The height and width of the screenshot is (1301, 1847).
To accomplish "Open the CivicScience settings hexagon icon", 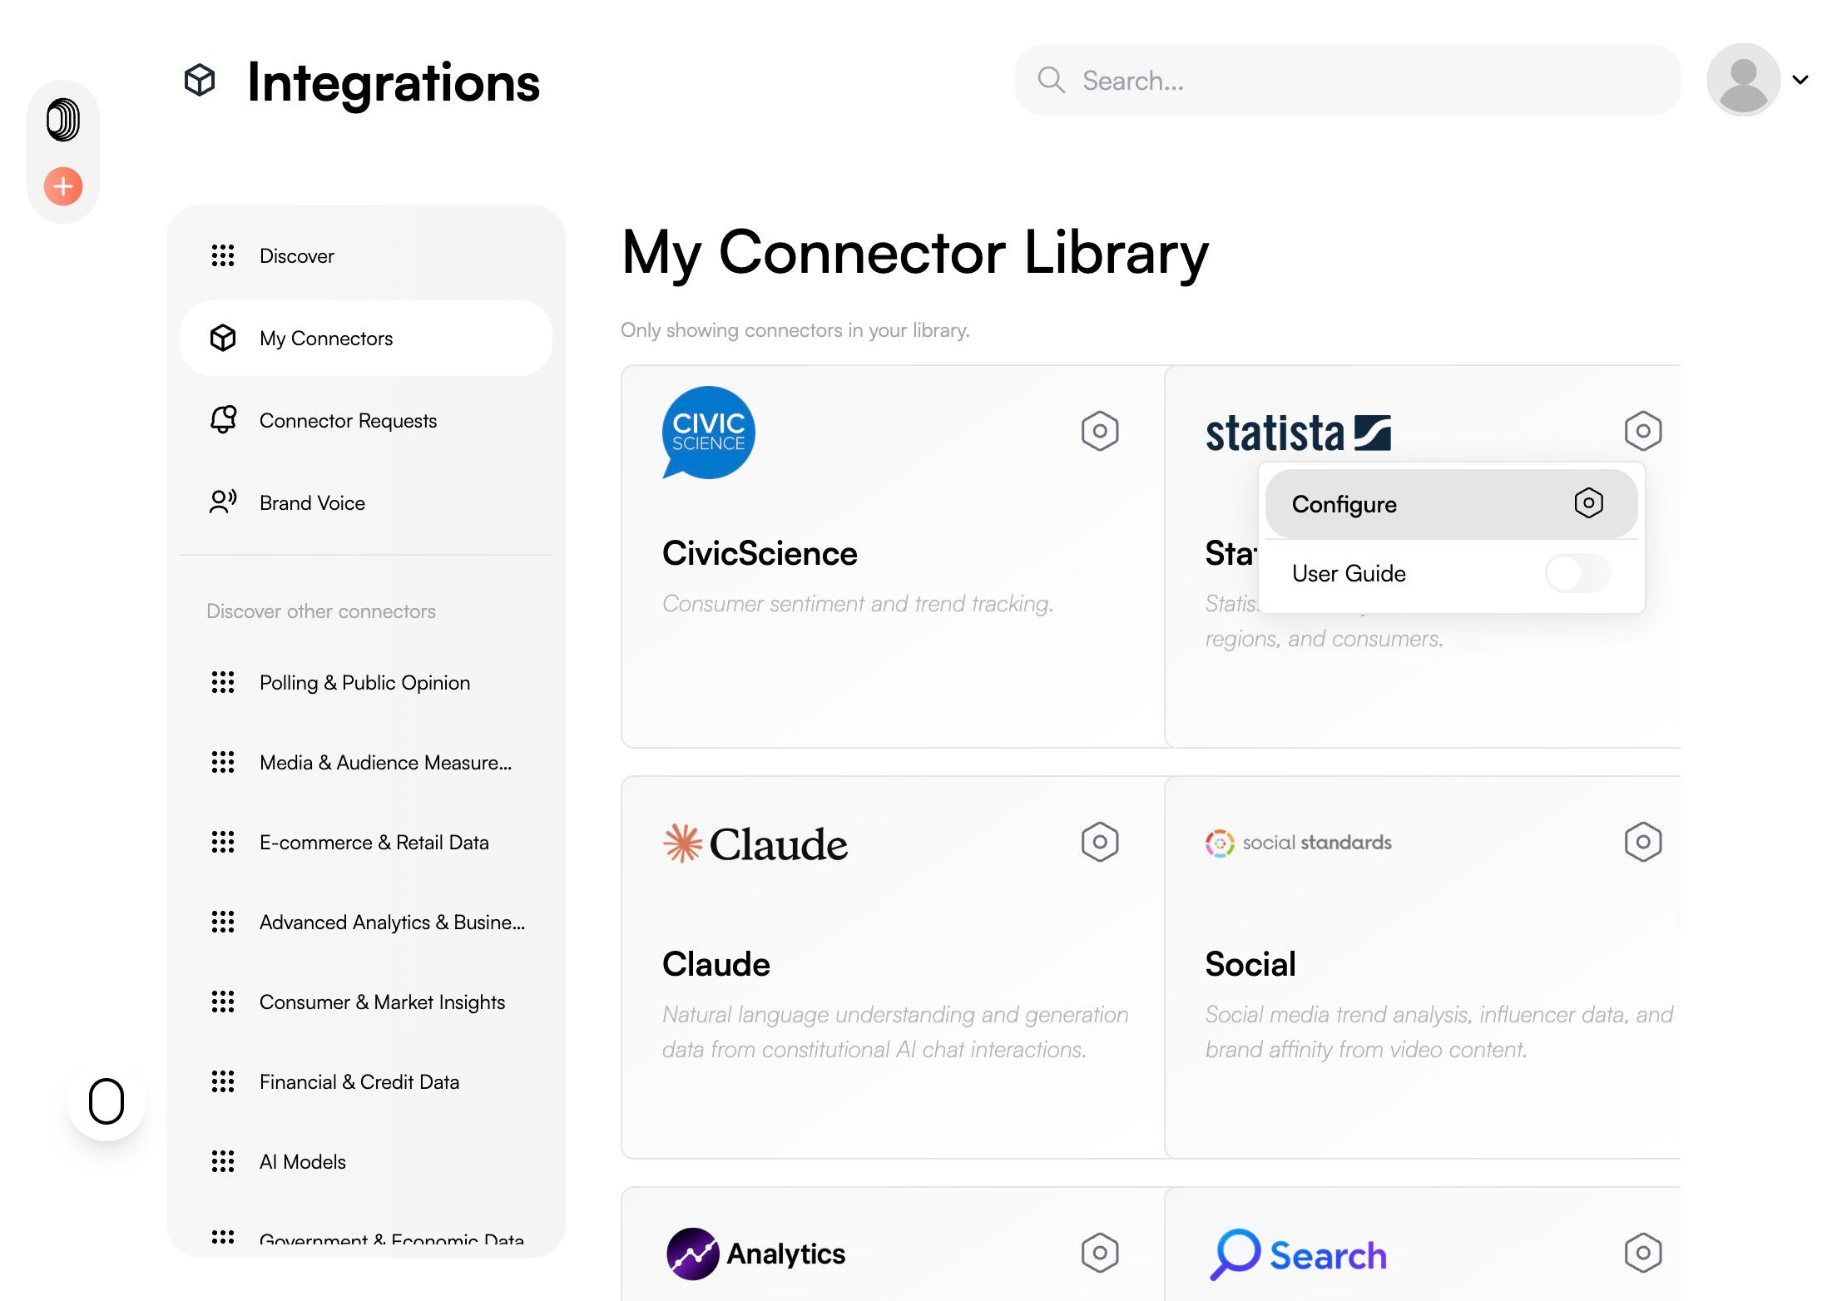I will click(x=1099, y=431).
